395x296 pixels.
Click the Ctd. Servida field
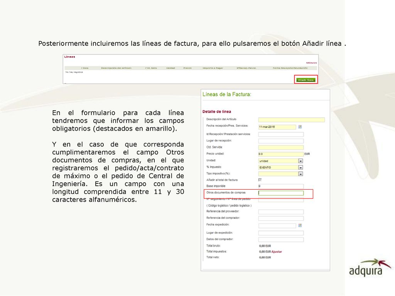coord(281,148)
